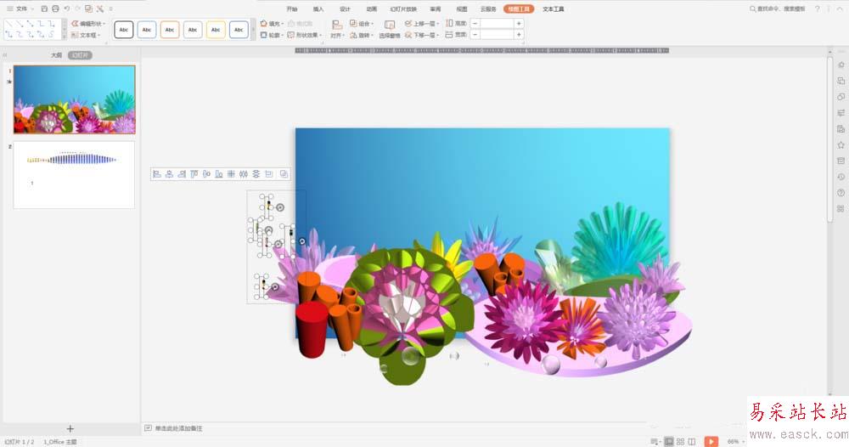Viewport: 849px width, 447px height.
Task: Open the 动画 animation tab
Action: click(371, 8)
